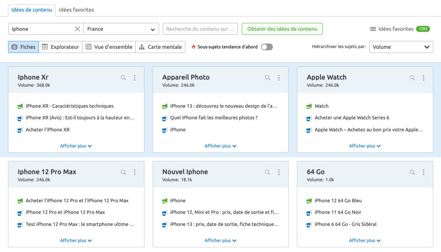Click the search icon on Iphone Xr card
441x252 pixels.
tap(123, 78)
